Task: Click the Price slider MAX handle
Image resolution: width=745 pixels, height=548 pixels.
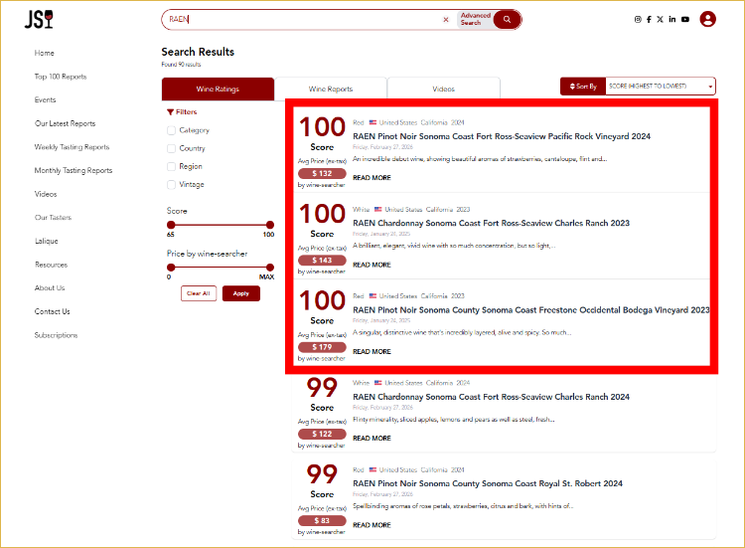Action: point(270,268)
